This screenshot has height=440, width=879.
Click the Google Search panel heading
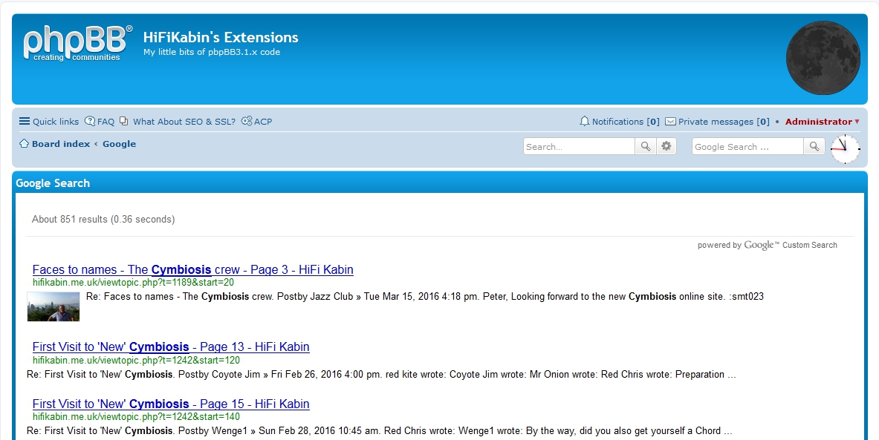tap(53, 183)
